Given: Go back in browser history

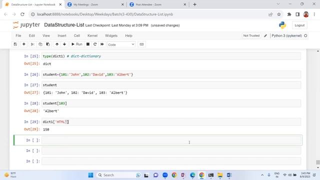Looking at the screenshot, I should pos(5,14).
